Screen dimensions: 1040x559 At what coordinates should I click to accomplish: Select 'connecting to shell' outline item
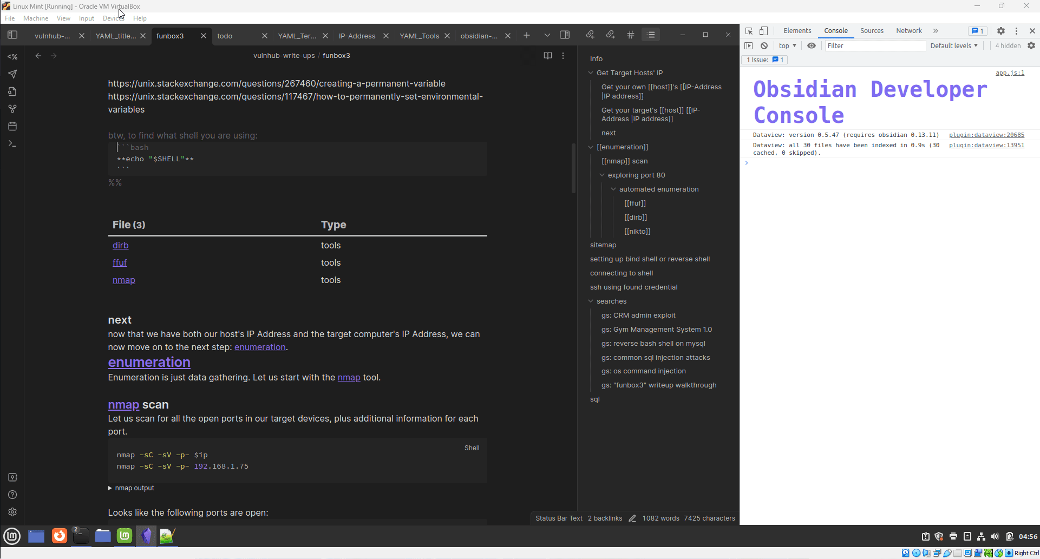[x=622, y=273]
